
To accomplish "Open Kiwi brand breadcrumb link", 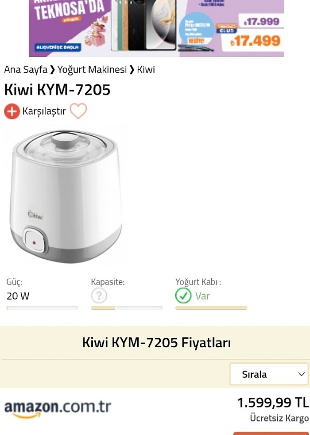I will (146, 69).
